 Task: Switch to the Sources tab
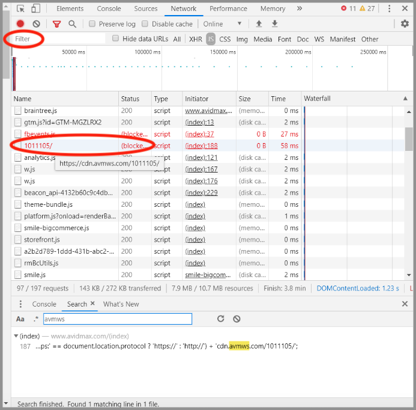coord(146,8)
